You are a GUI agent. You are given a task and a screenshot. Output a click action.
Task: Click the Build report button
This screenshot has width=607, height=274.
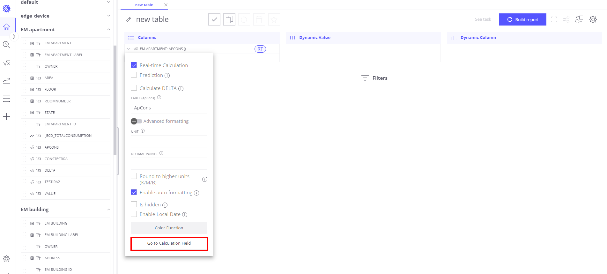[x=522, y=19]
